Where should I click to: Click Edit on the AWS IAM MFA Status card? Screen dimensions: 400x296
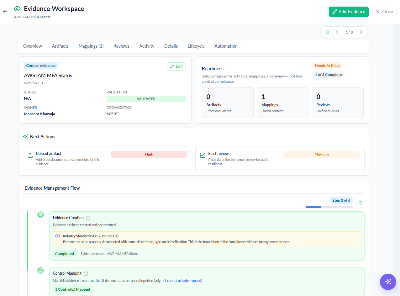coord(176,66)
